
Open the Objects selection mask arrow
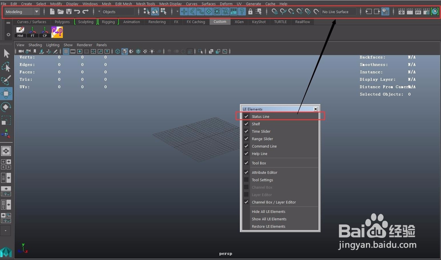[x=99, y=11]
